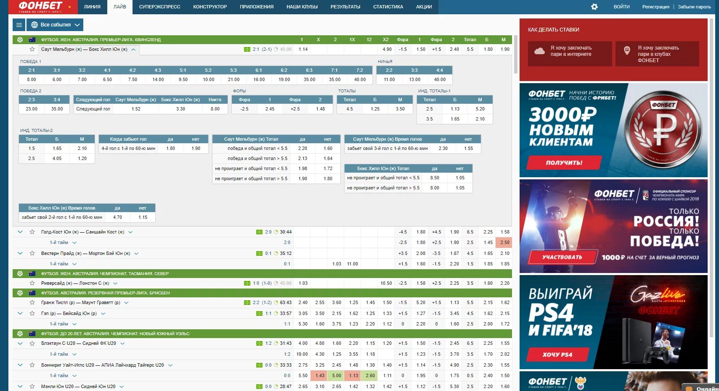Click ПОЛУЧИТЬ! on the 3000₽ banner

pyautogui.click(x=564, y=163)
